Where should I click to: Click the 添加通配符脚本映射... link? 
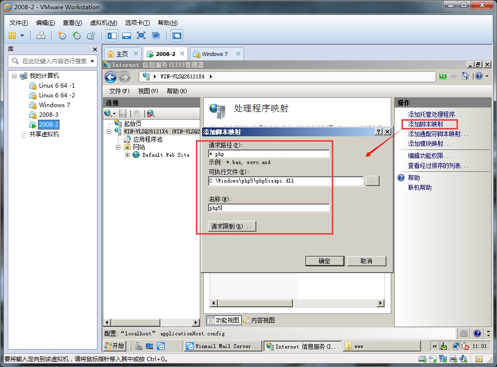click(438, 134)
